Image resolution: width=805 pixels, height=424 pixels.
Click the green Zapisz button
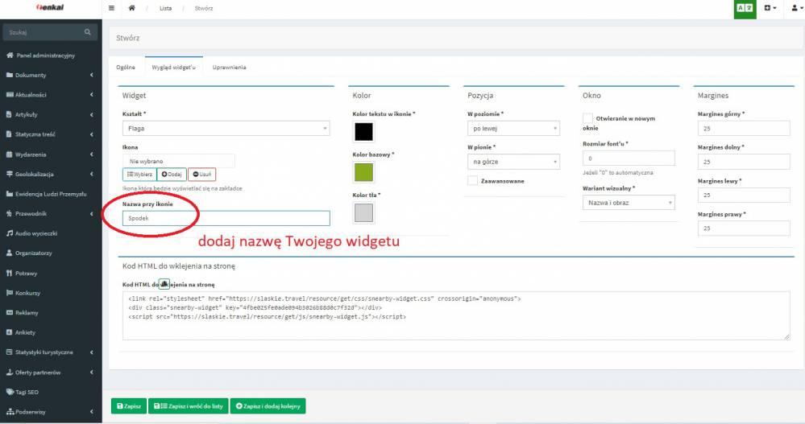pos(129,406)
